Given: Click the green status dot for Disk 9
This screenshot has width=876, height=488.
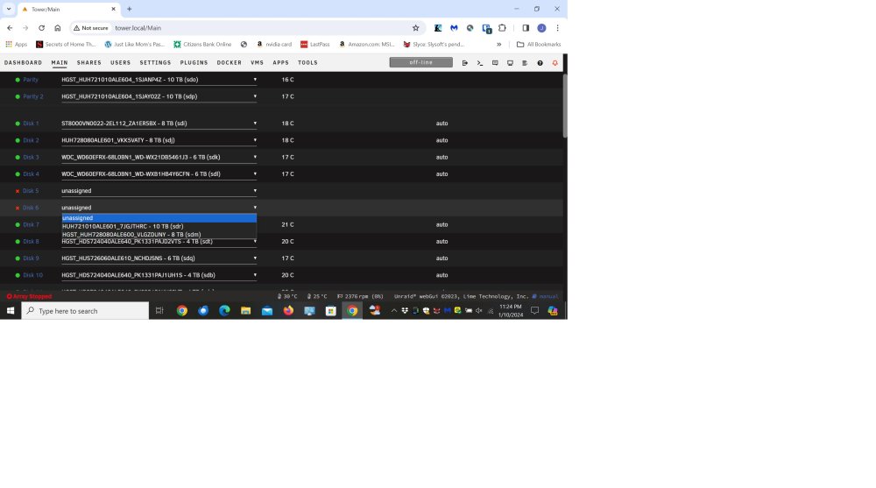Looking at the screenshot, I should 18,258.
